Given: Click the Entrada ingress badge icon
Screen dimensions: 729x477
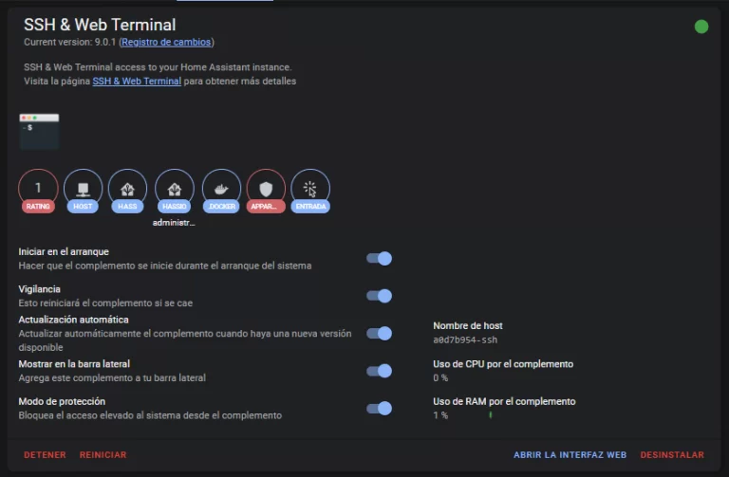Looking at the screenshot, I should coord(310,189).
